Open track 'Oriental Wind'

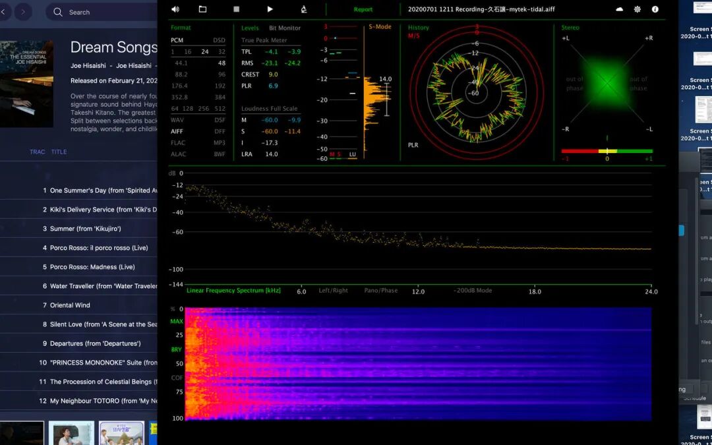click(x=71, y=305)
